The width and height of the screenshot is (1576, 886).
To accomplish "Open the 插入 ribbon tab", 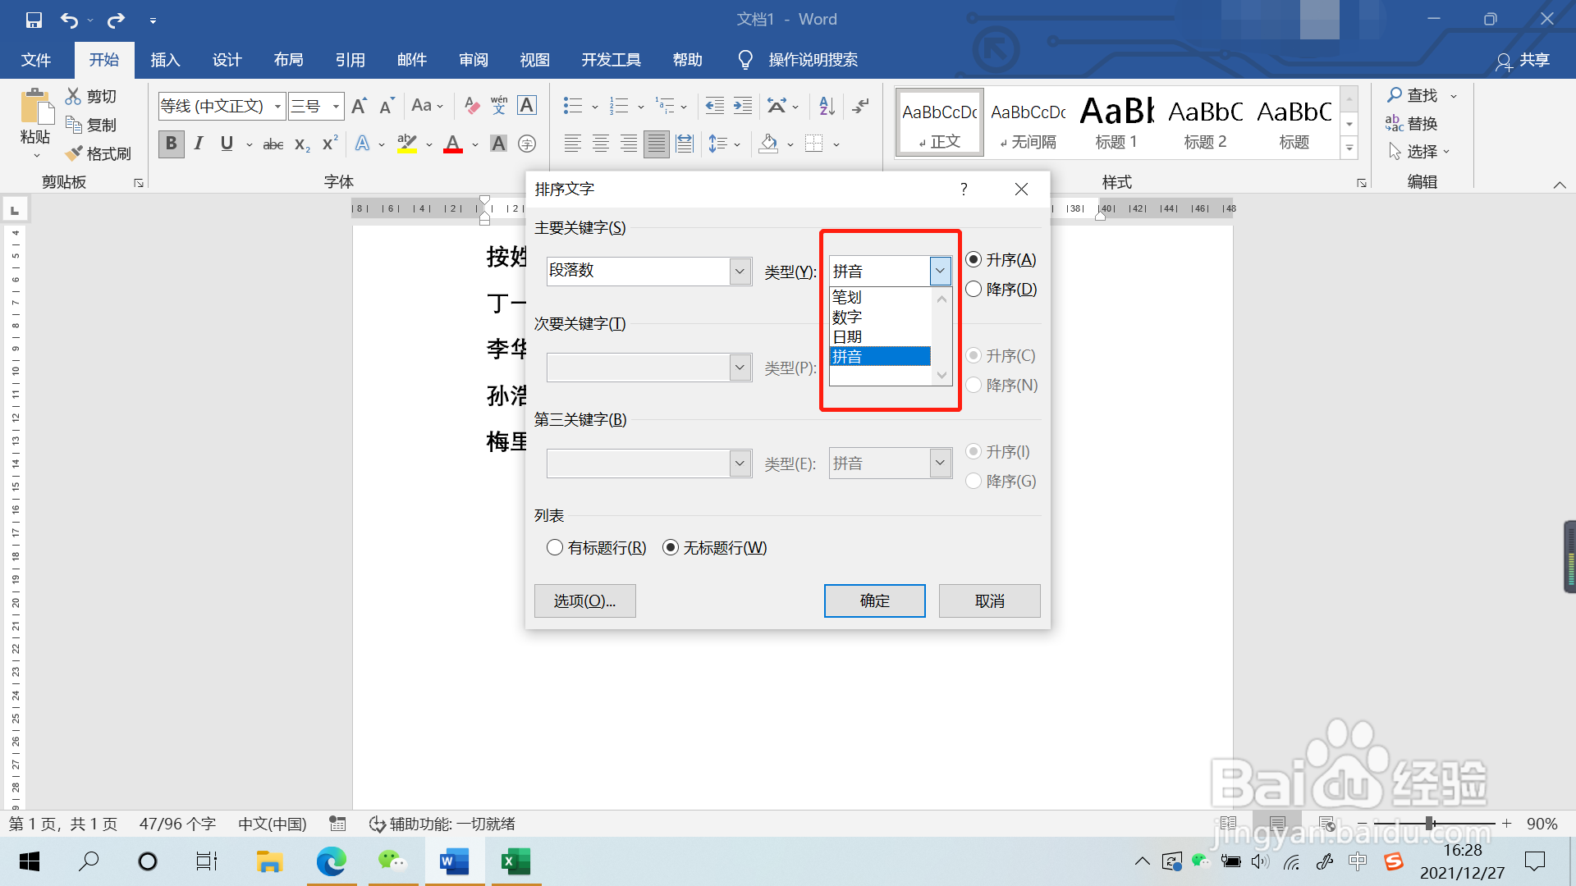I will click(165, 60).
